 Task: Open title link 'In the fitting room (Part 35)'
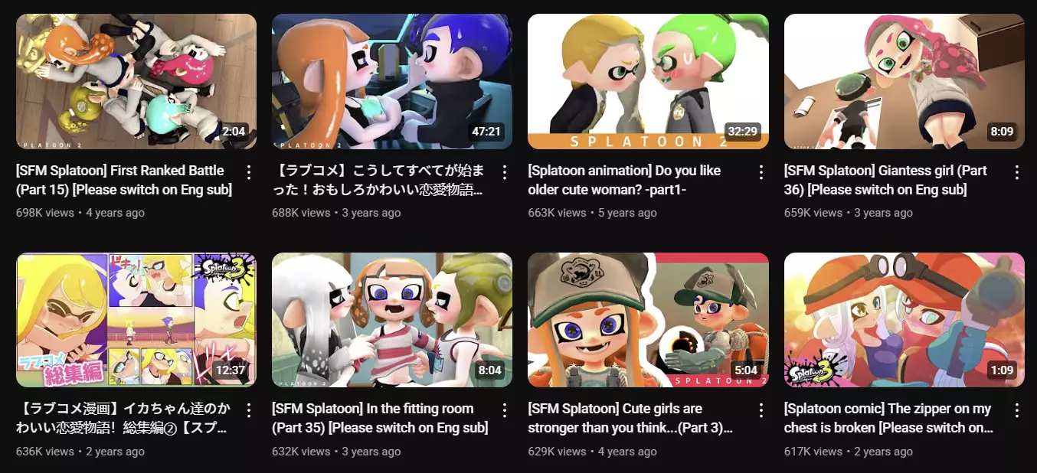[380, 418]
